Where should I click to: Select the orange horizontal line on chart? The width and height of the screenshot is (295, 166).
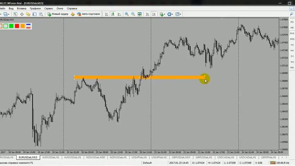(x=139, y=77)
